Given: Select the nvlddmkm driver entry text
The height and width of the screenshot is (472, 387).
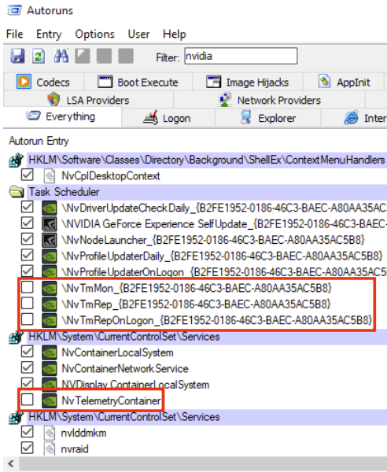Looking at the screenshot, I should pos(83,433).
